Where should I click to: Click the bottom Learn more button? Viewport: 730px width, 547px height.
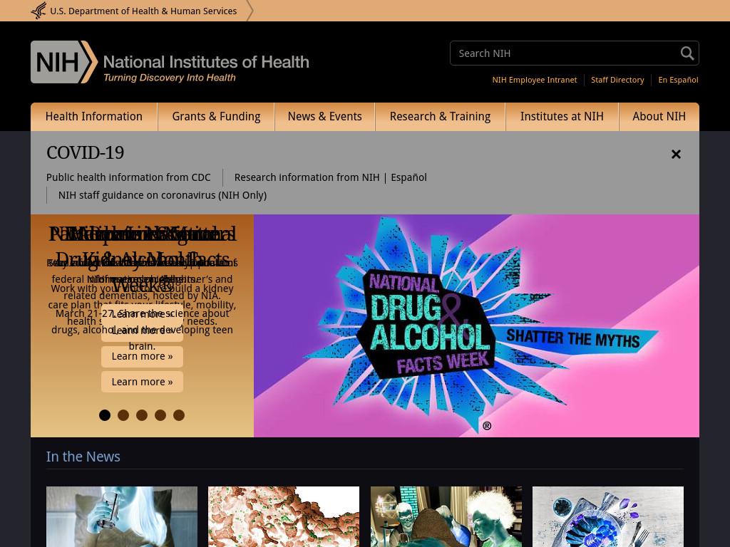[x=142, y=382]
